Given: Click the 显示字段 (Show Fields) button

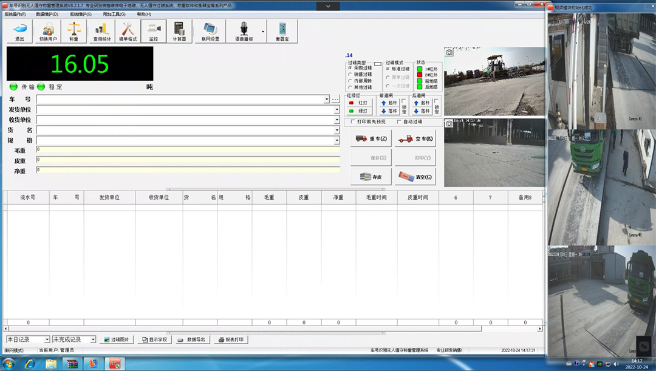Looking at the screenshot, I should 154,339.
